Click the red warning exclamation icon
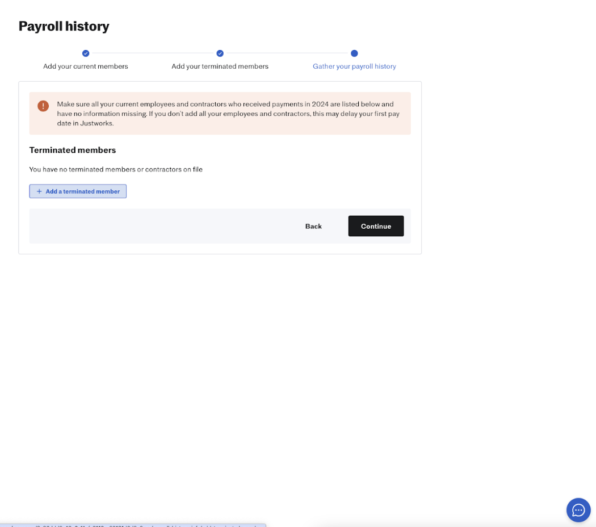This screenshot has width=596, height=527. 43,106
